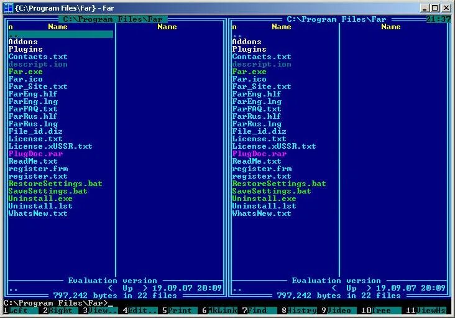Image resolution: width=455 pixels, height=318 pixels.
Task: Select License.txt in left panel
Action: (35, 139)
